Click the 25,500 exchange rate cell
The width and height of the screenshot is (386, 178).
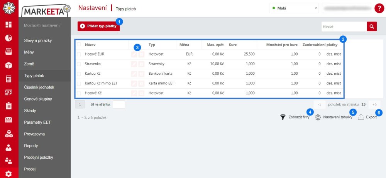(249, 54)
